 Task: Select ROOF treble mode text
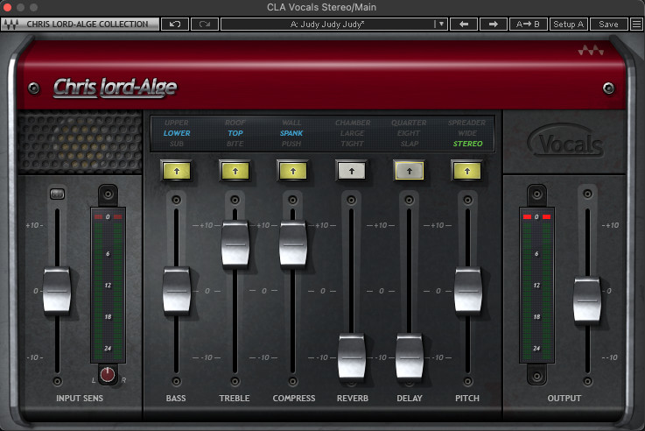(x=235, y=123)
